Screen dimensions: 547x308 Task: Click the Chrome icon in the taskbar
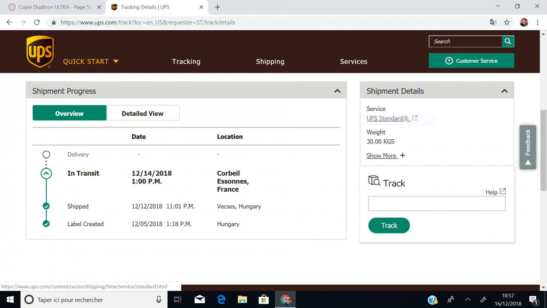285,300
